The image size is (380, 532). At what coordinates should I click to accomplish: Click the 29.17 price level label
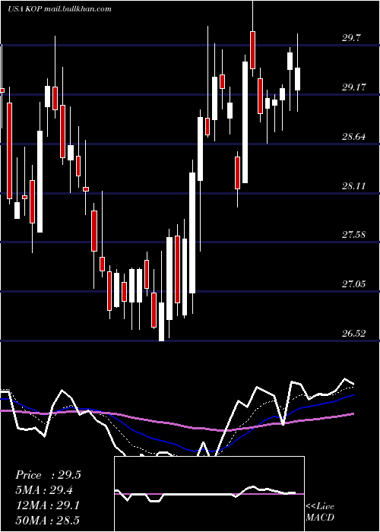[x=353, y=87]
